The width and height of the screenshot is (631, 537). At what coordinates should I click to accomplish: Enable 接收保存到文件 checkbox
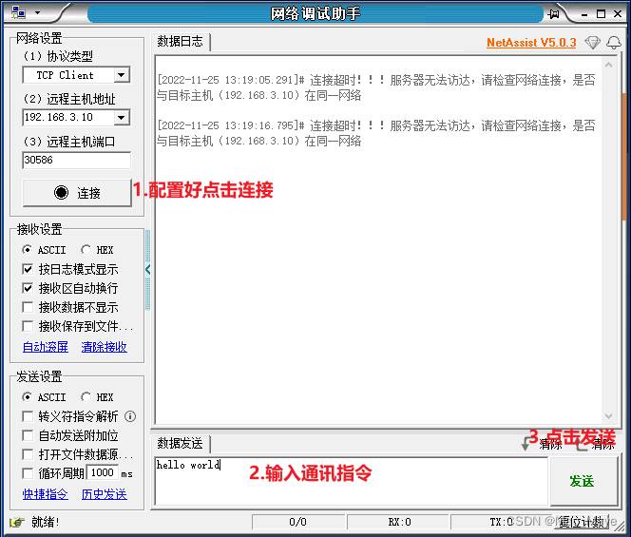click(28, 326)
